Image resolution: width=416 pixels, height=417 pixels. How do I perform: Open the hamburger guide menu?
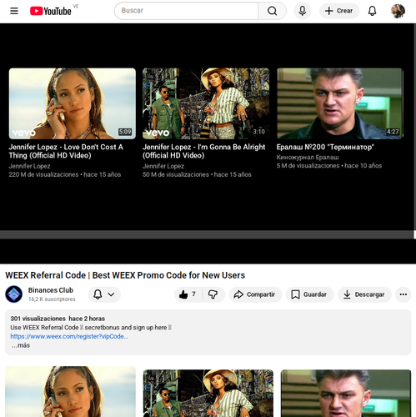point(14,11)
